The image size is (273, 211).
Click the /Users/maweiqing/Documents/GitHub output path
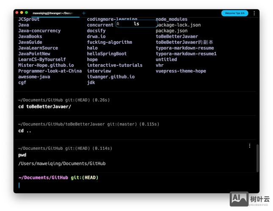coord(62,163)
